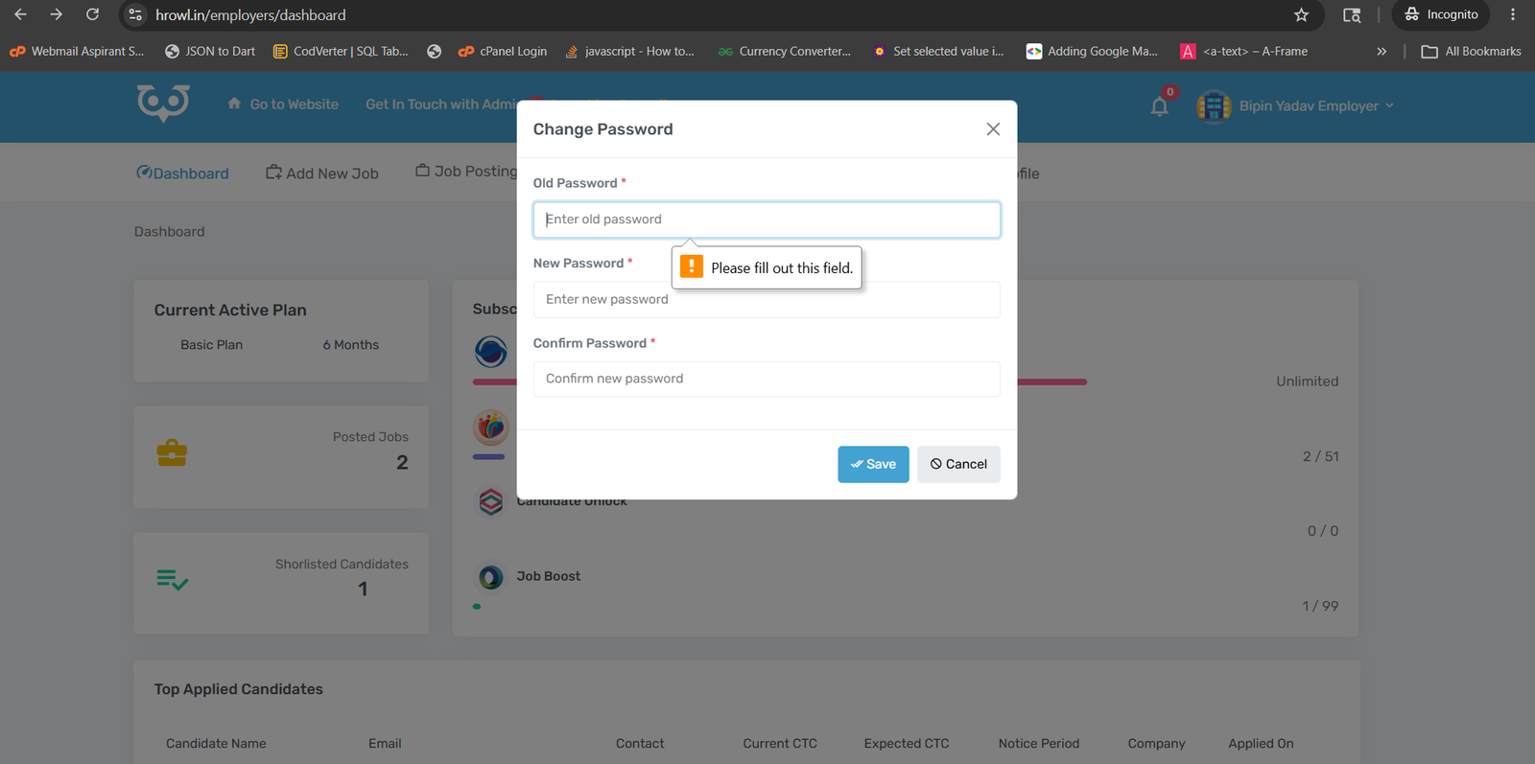1535x764 pixels.
Task: Click the Basic Plan text
Action: point(211,345)
